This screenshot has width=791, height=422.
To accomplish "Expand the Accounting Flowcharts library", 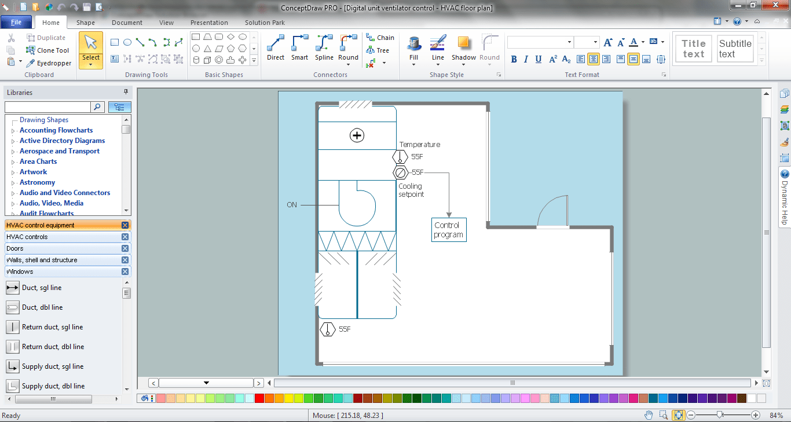I will 13,130.
